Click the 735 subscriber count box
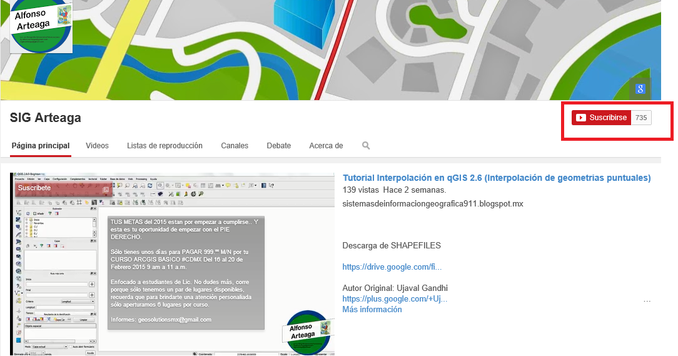This screenshot has width=678, height=356. 641,118
